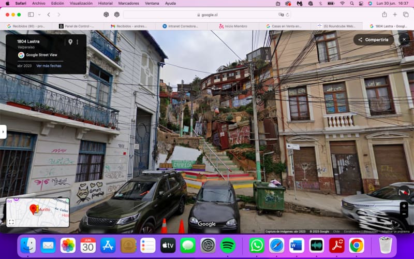Open the Safari Share button

tap(385, 15)
